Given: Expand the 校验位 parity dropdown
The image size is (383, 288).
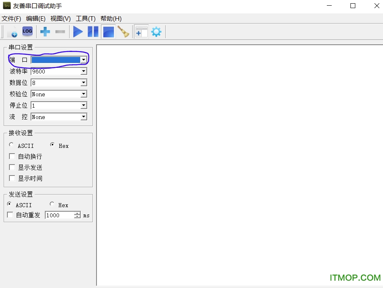Looking at the screenshot, I should [83, 94].
